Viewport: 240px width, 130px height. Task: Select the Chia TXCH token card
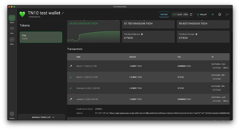(x=41, y=37)
